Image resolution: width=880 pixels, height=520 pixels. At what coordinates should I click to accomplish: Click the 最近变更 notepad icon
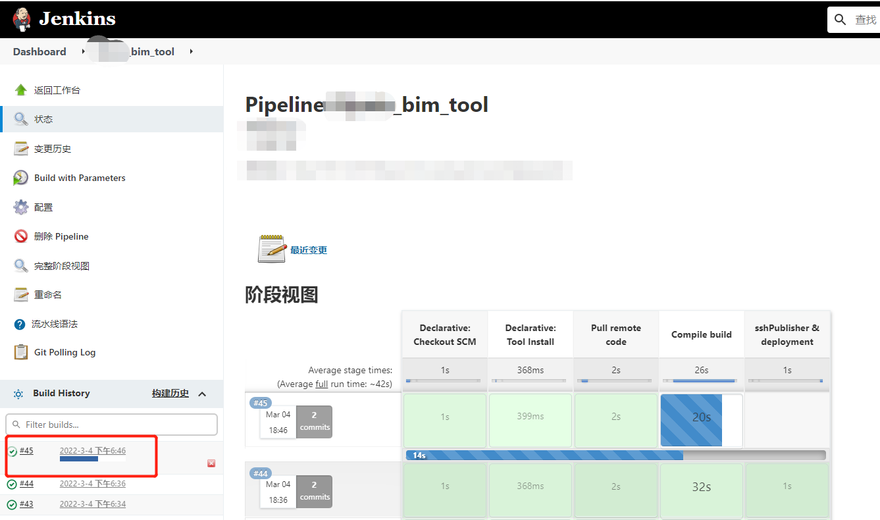pyautogui.click(x=272, y=249)
